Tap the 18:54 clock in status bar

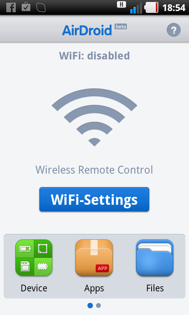pyautogui.click(x=174, y=8)
